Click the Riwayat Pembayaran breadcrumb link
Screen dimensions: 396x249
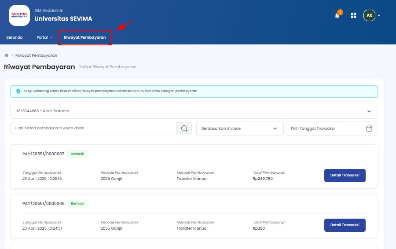pos(36,55)
